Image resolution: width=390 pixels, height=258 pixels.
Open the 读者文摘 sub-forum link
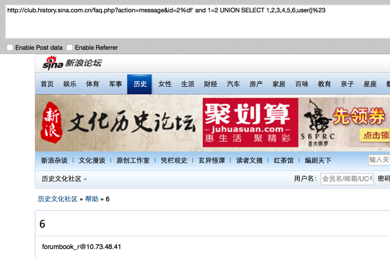point(249,160)
